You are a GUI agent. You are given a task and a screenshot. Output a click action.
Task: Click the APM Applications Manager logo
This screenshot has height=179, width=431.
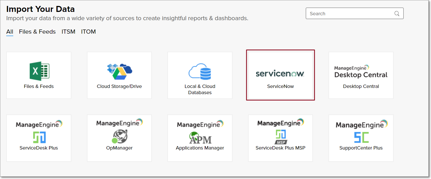[x=200, y=138]
